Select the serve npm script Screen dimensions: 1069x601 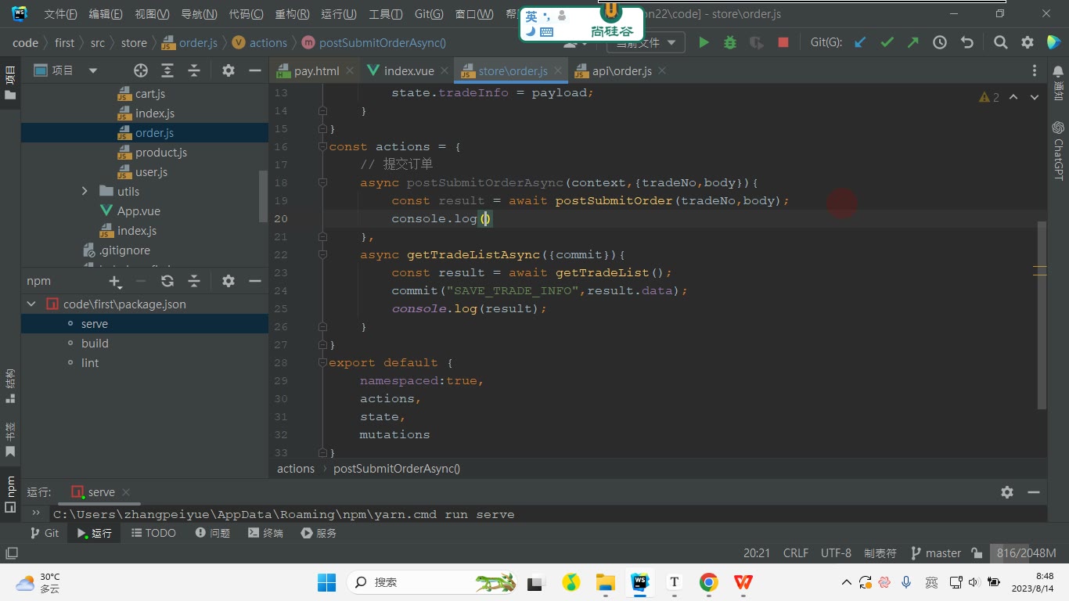coord(95,324)
